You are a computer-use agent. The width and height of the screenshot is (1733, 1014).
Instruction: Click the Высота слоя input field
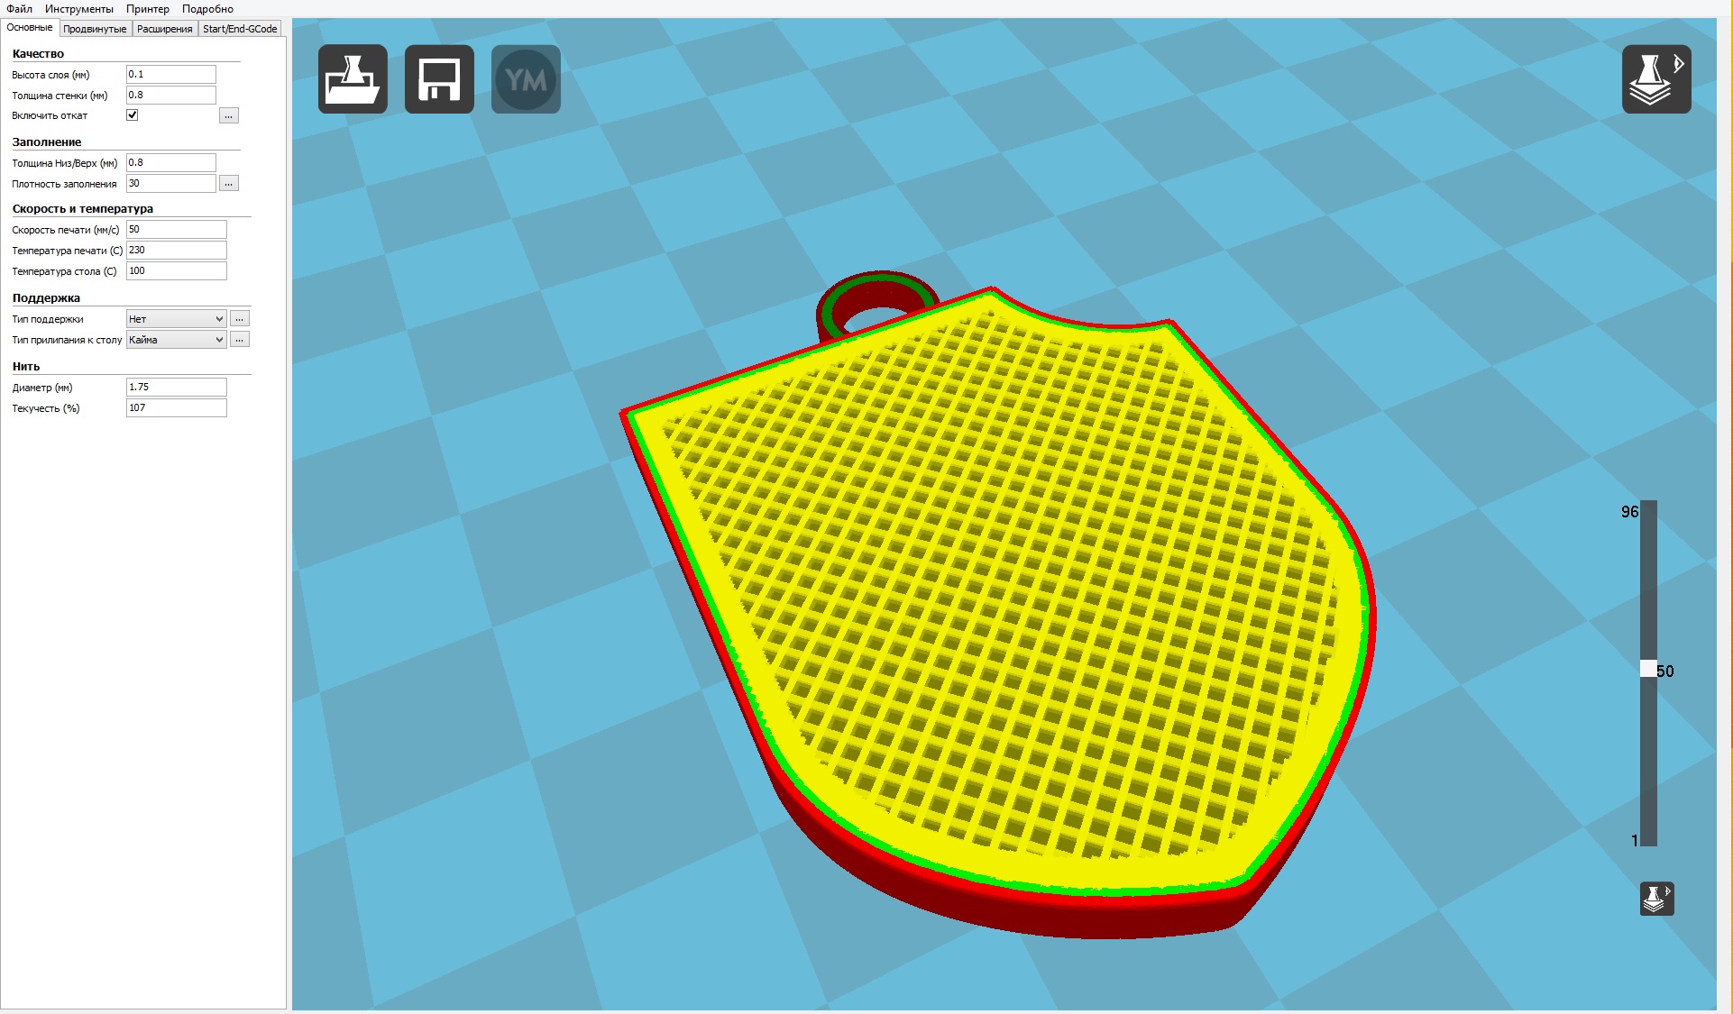tap(170, 75)
